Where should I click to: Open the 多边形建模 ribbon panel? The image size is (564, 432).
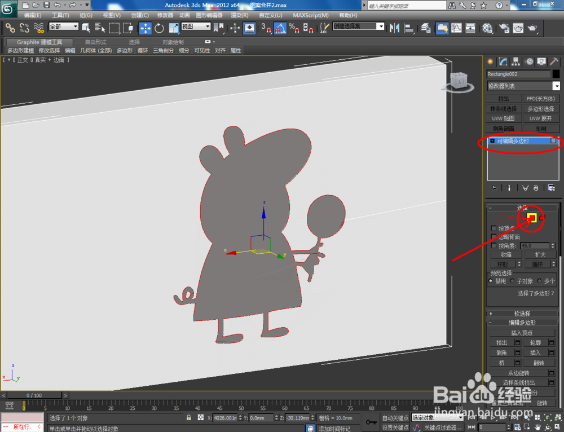[20, 50]
